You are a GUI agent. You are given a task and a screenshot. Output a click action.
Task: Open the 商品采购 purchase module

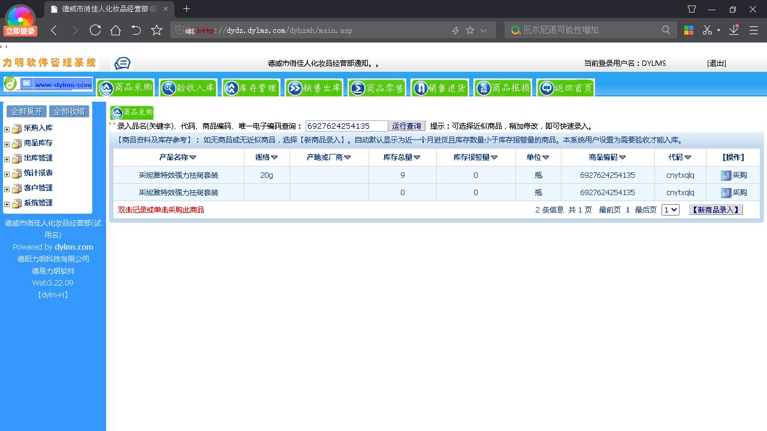click(125, 87)
